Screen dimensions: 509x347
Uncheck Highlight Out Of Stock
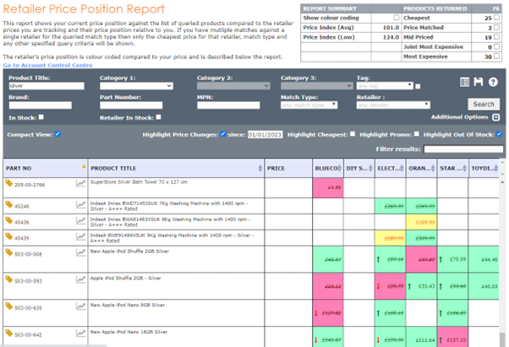[499, 133]
